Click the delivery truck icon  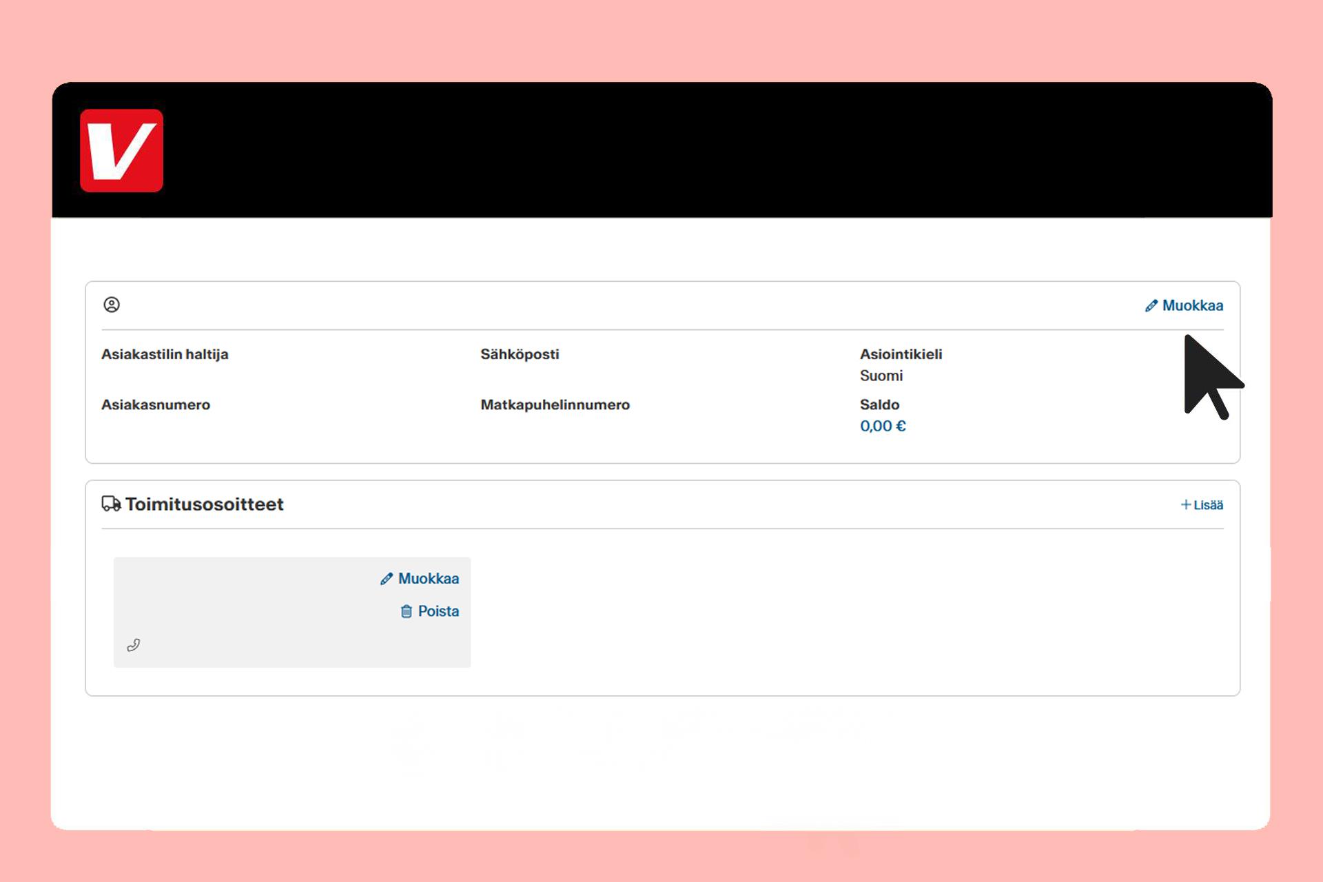click(111, 504)
